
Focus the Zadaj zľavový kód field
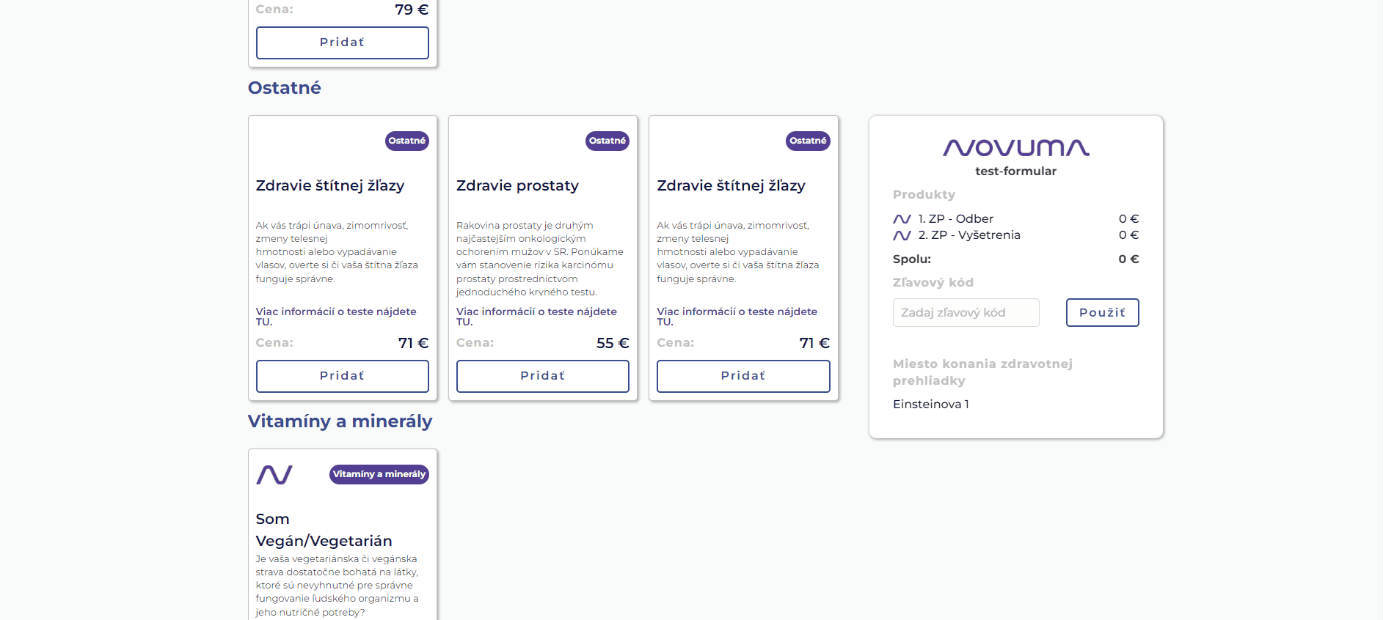[966, 312]
